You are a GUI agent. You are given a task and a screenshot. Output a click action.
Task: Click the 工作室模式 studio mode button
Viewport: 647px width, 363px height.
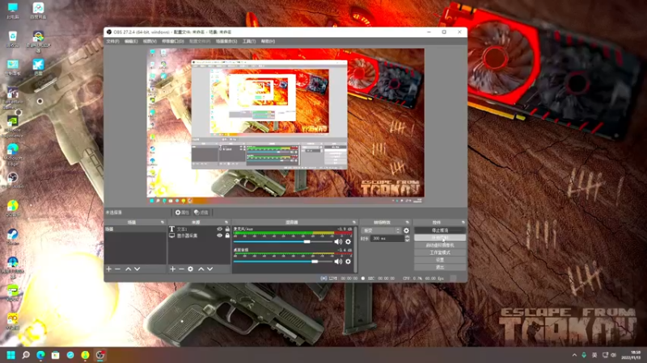[x=440, y=252]
